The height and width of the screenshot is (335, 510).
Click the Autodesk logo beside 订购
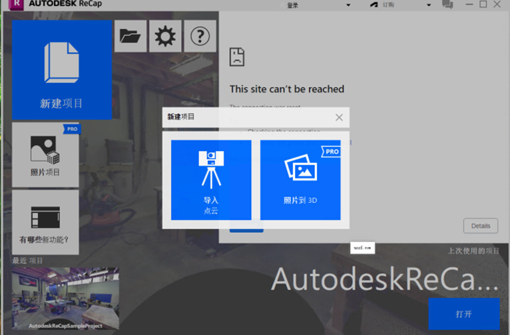(374, 5)
